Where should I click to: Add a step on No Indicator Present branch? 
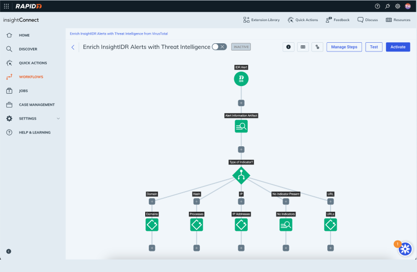[286, 201]
